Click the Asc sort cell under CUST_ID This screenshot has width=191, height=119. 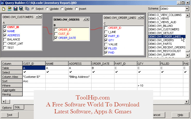[x=34, y=81]
